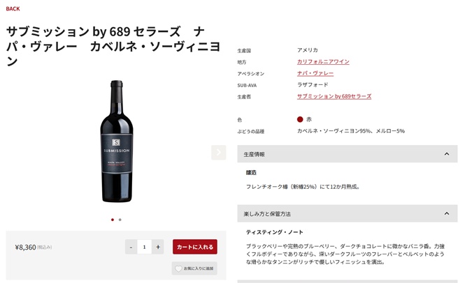
Task: Click the chevron on 楽しみ方と保管方法 header
Action: click(x=447, y=213)
